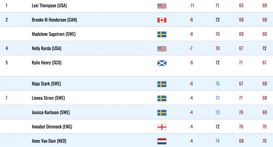Screen dimensions: 273x147
Task: Click position number 7 for Linnea Strom
Action: tap(6, 98)
